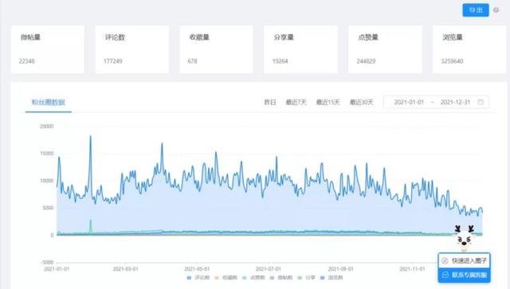510x289 pixels.
Task: Select the 粉丝圈数据 tab
Action: tap(49, 102)
